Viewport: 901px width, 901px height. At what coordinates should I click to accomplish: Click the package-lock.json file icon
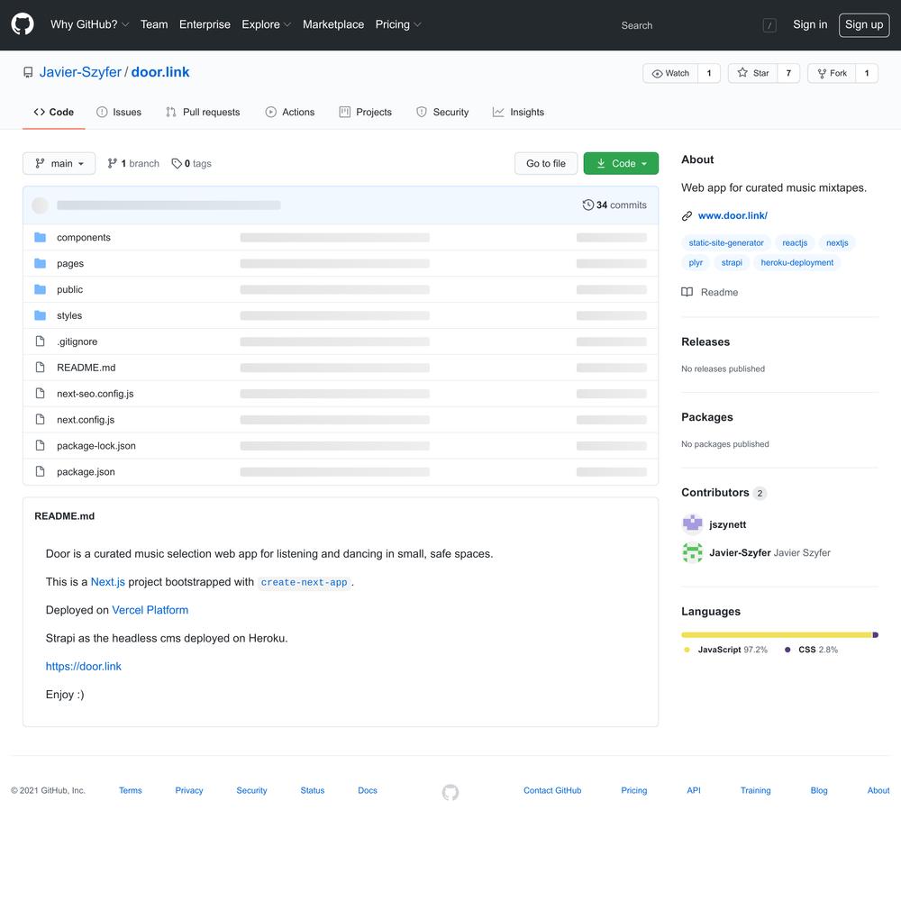[x=40, y=445]
